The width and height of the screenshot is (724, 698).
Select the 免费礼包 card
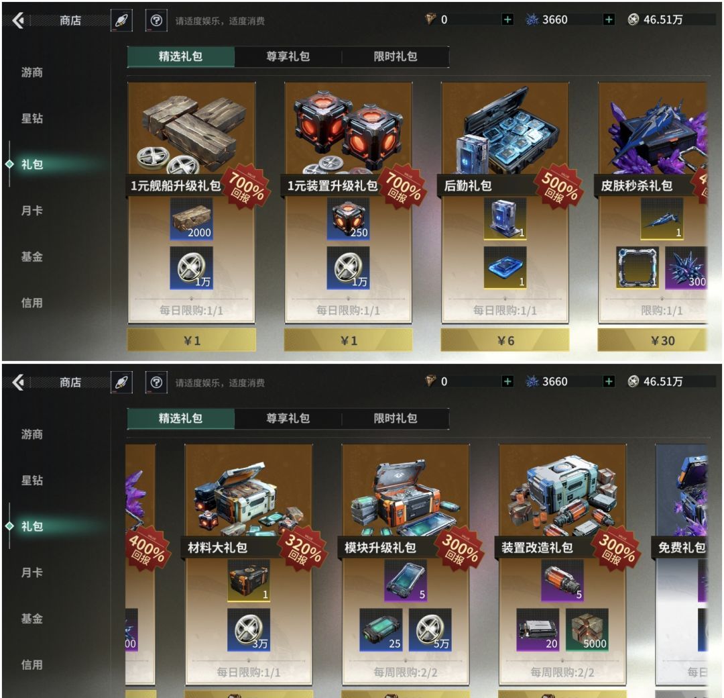tap(682, 564)
